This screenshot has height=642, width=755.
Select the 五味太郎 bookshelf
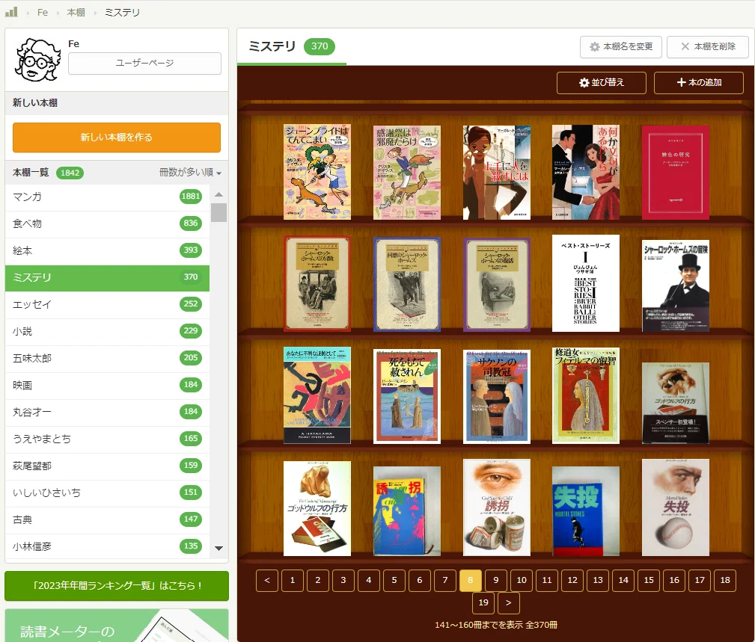tap(107, 358)
